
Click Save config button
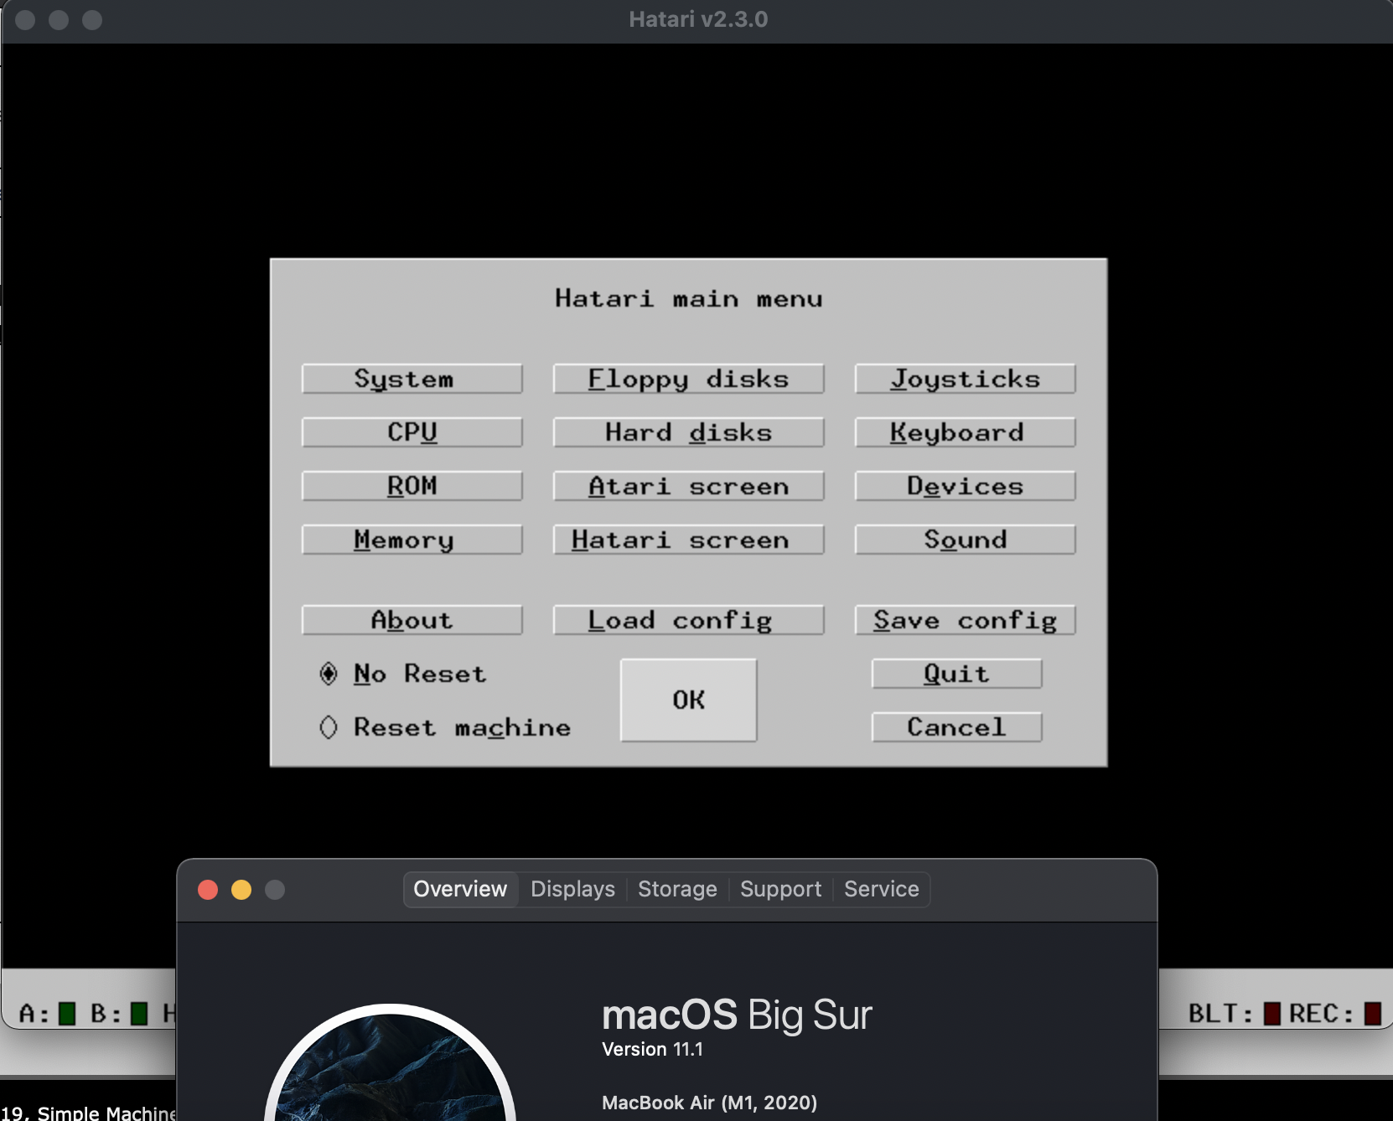click(965, 620)
